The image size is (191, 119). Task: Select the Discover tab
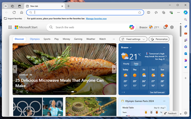[19, 39]
